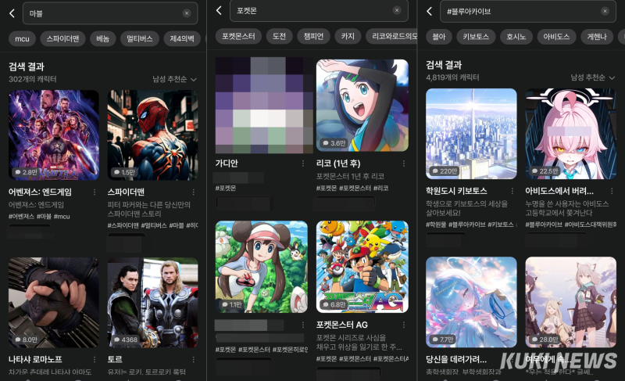Open more options for 포켓몬스터 AG
625x381 pixels.
404,325
